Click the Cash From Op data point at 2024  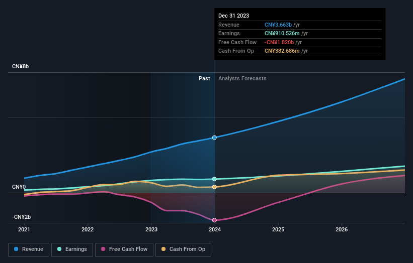[x=214, y=187]
